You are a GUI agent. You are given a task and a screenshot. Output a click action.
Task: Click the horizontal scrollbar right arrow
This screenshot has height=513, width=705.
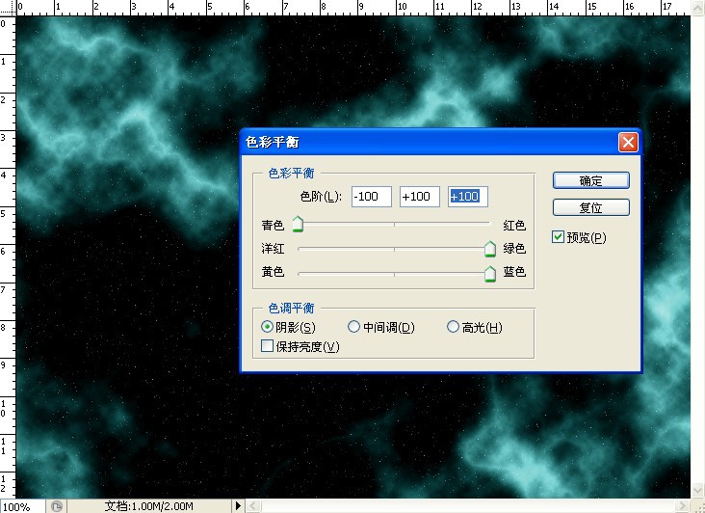pyautogui.click(x=683, y=506)
